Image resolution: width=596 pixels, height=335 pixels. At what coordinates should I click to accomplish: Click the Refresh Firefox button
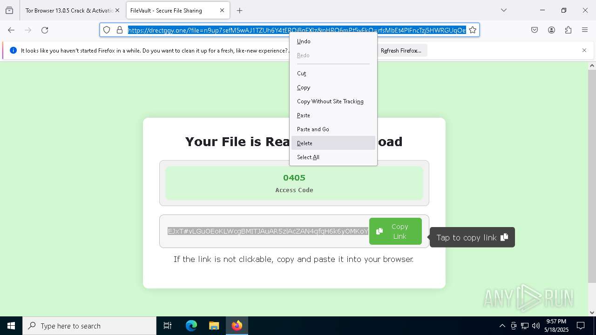pos(401,50)
